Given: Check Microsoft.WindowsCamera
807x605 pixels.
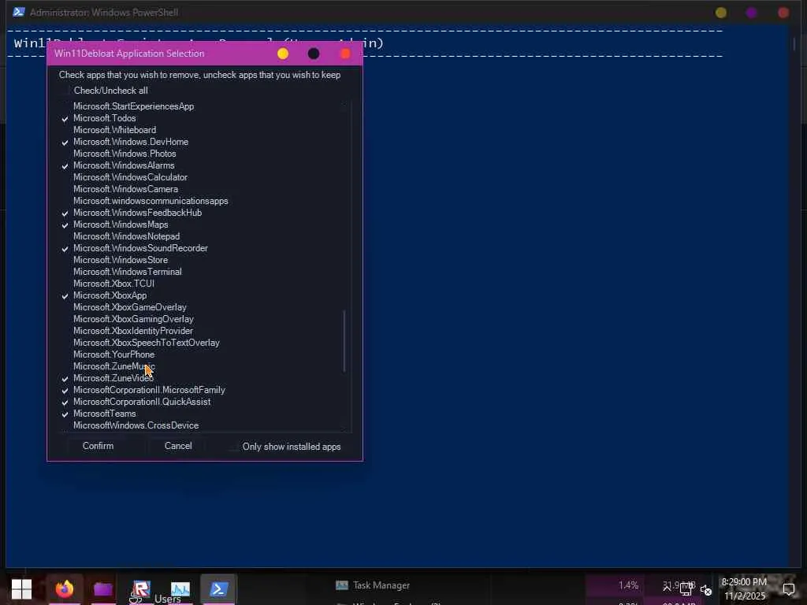Looking at the screenshot, I should [65, 190].
